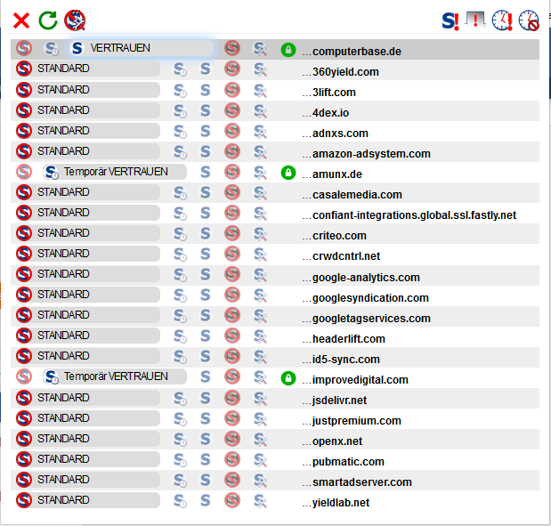Trust googletagservices.com permanently

click(x=206, y=315)
